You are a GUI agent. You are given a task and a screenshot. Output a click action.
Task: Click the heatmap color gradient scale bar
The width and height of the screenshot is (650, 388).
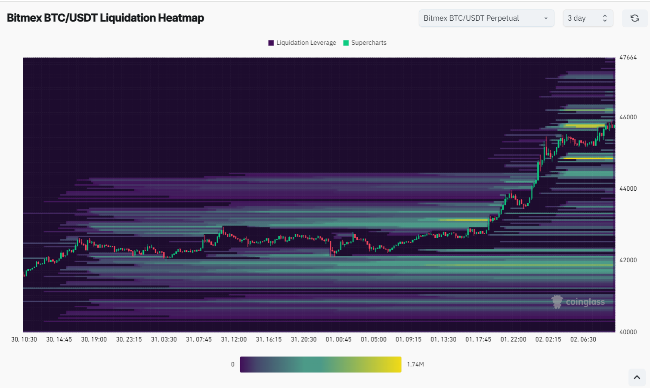320,364
